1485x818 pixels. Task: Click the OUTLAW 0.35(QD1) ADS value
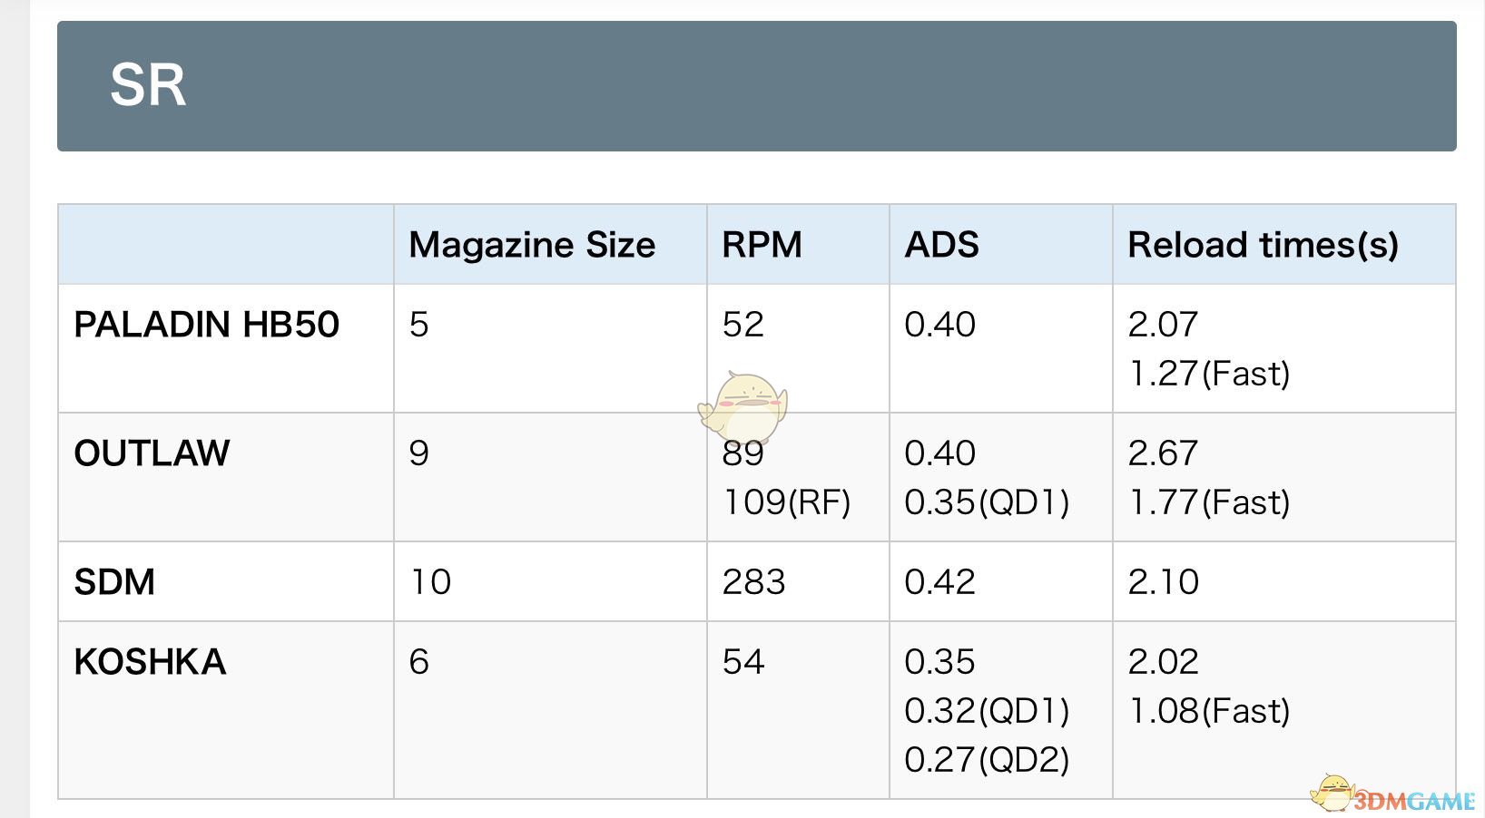tap(987, 502)
